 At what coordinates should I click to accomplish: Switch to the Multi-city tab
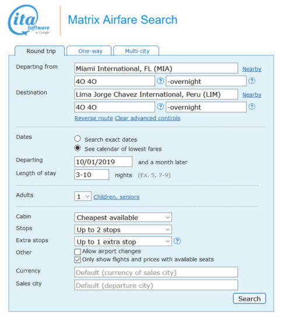pyautogui.click(x=136, y=51)
